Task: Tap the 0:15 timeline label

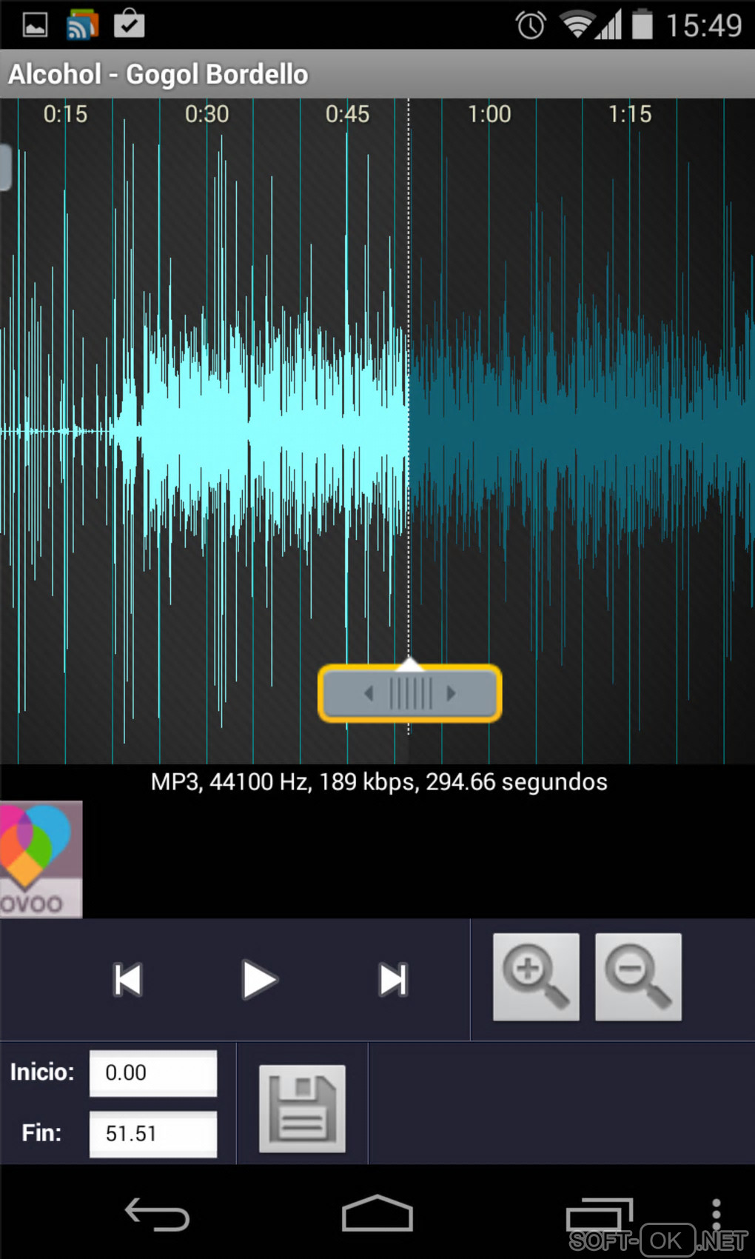Action: (x=65, y=114)
